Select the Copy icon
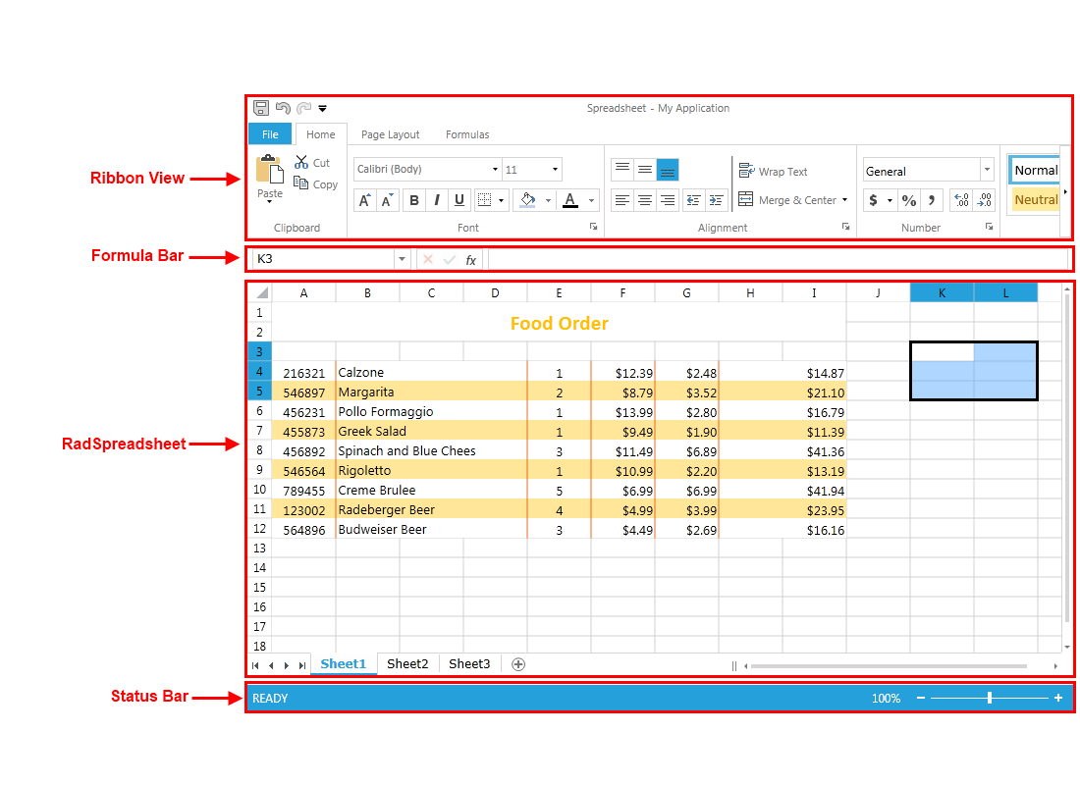The width and height of the screenshot is (1080, 785). (299, 183)
